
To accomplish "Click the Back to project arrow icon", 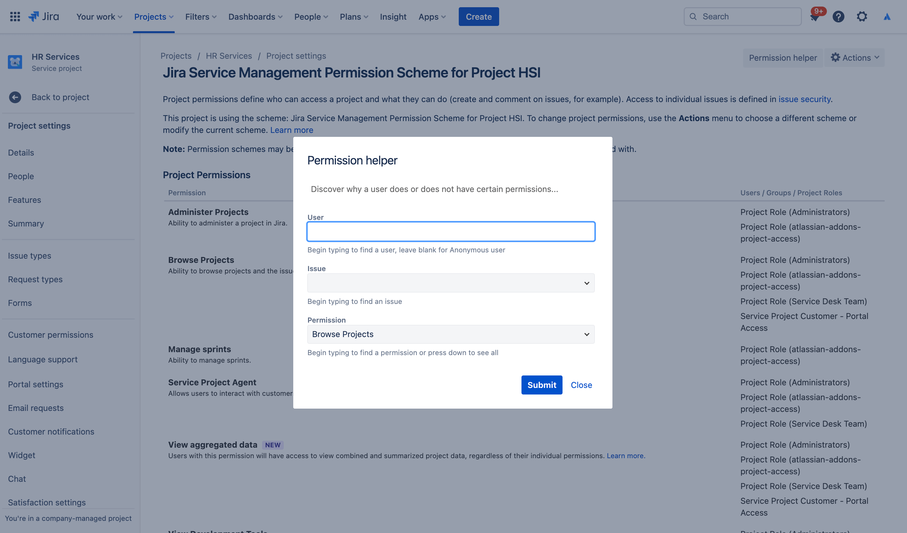I will 15,97.
